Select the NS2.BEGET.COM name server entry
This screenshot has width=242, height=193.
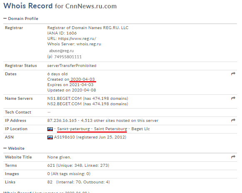coord(64,104)
